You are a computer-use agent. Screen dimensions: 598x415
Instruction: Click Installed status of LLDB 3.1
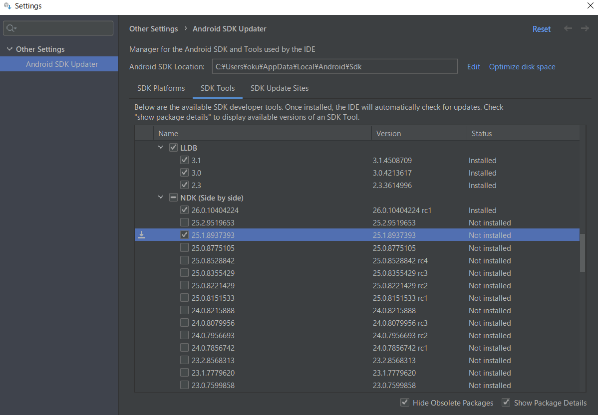[482, 161]
